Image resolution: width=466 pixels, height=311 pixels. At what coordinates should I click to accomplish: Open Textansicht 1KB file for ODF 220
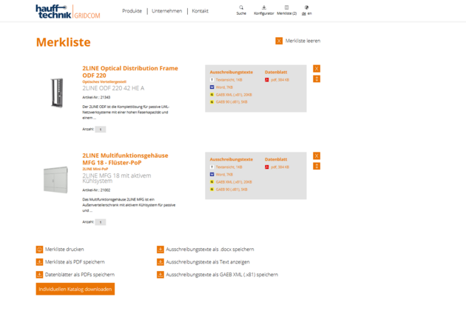click(x=229, y=80)
